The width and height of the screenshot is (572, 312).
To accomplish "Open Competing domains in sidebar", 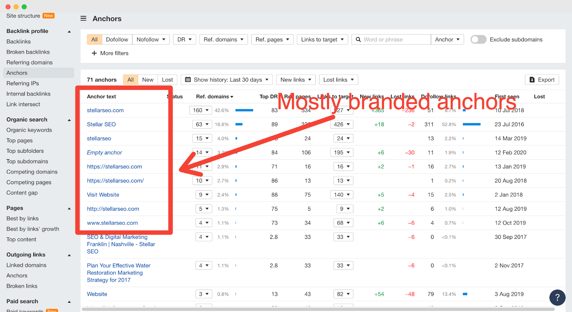I will coord(32,172).
